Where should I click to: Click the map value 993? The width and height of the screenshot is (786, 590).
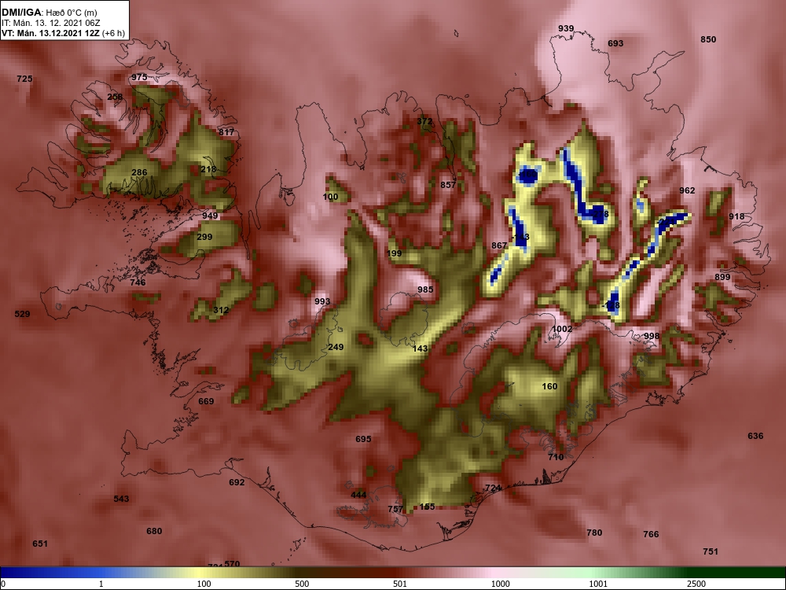click(322, 301)
